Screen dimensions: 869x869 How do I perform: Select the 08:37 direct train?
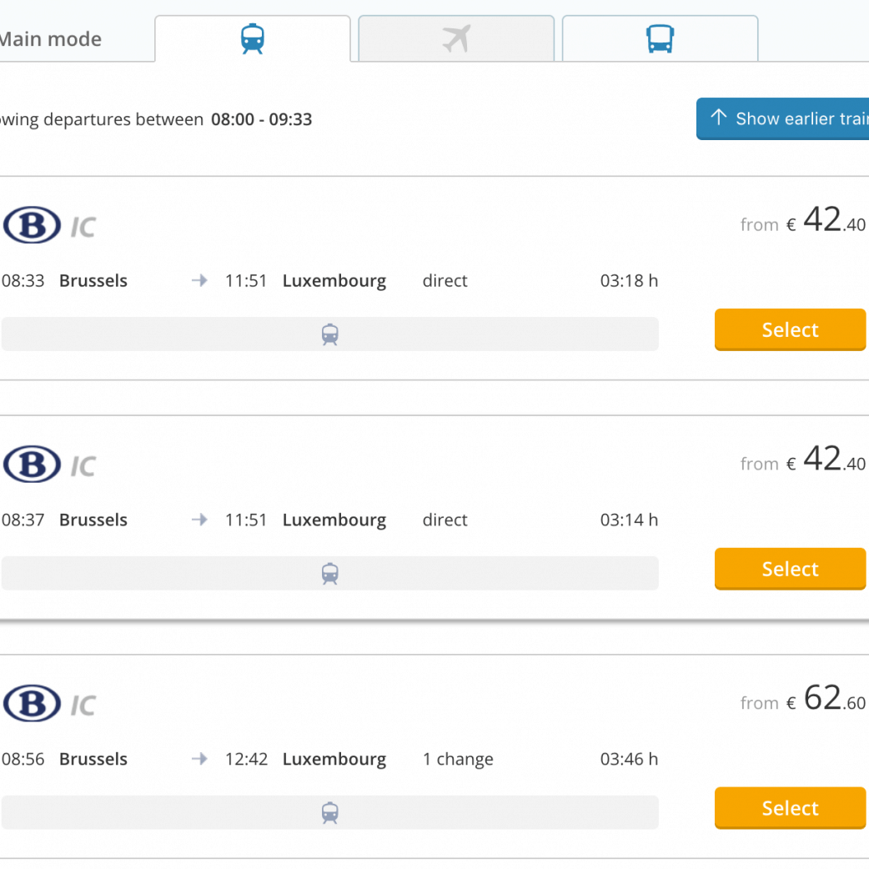(x=790, y=570)
